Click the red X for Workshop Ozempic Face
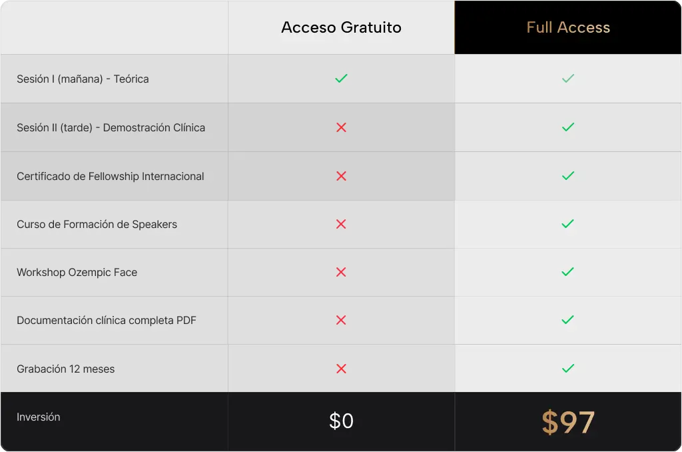The image size is (682, 452). 341,272
